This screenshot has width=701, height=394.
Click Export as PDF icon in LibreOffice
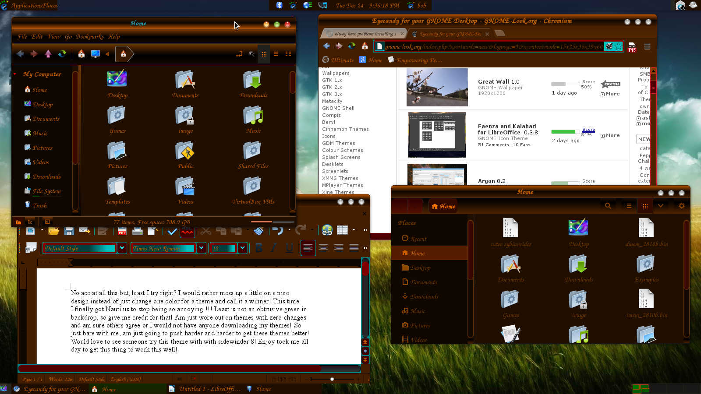point(122,230)
